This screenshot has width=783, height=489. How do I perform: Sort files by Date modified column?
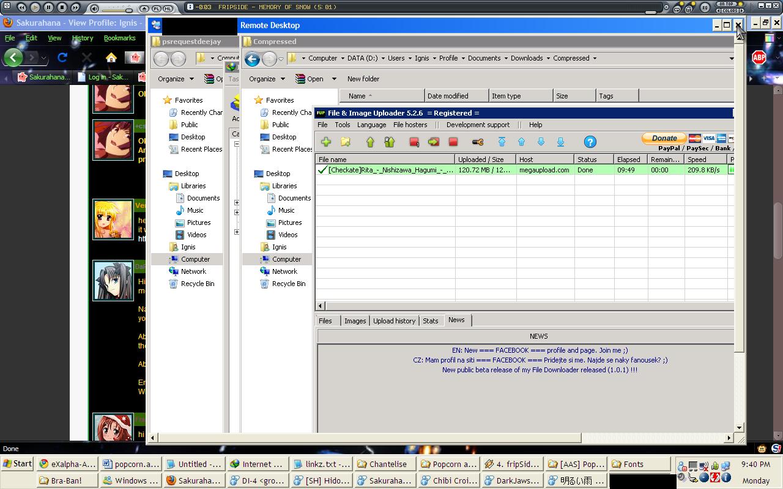click(x=457, y=96)
